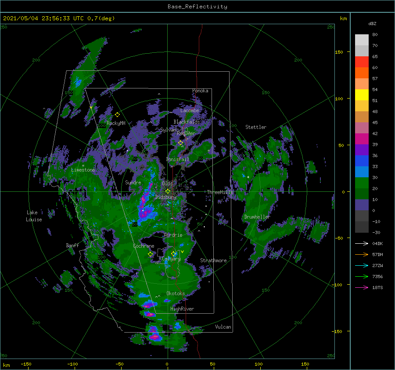Click the magenta 18TS arrow legend icon
Image resolution: width=395 pixels, height=370 pixels.
point(362,287)
